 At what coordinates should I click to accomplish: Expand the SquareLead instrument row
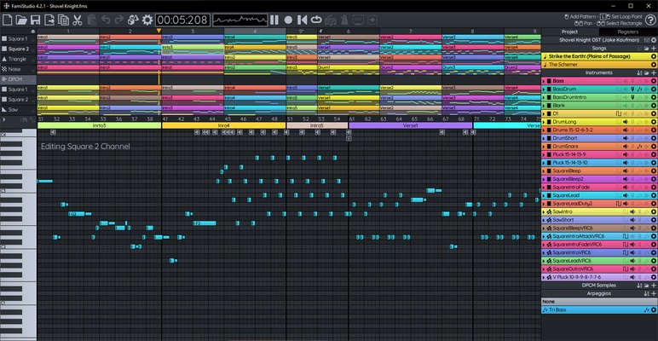click(x=544, y=195)
